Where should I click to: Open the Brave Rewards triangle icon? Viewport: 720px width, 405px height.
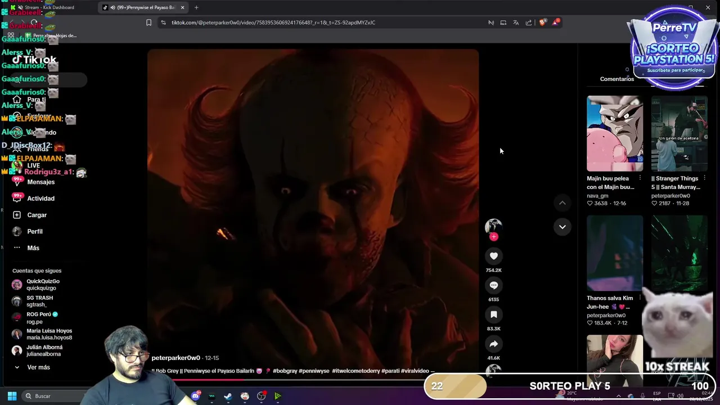pyautogui.click(x=556, y=22)
